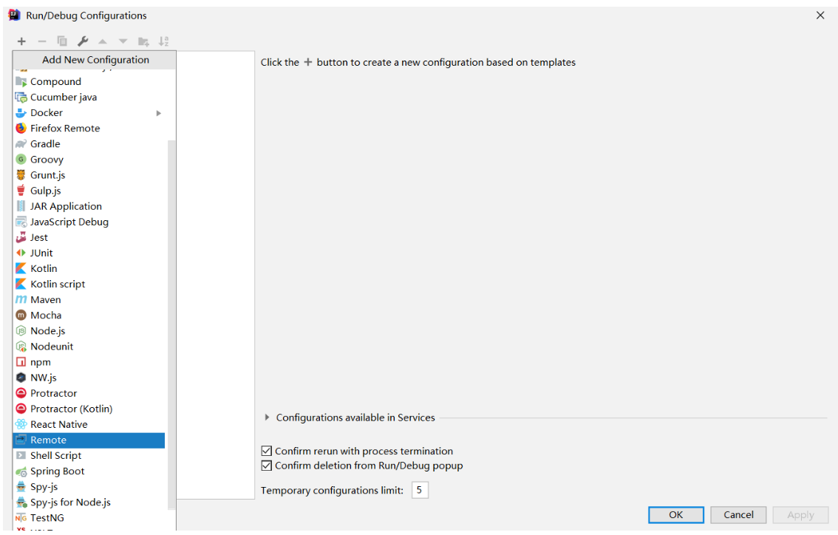Click the Create New Folder toolbar icon
This screenshot has width=838, height=535.
(143, 41)
